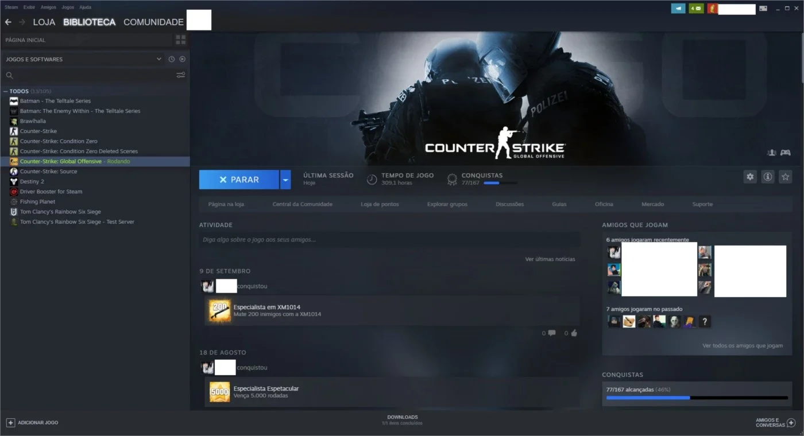Select Driver Booster for Steam
The image size is (804, 436).
pyautogui.click(x=51, y=192)
